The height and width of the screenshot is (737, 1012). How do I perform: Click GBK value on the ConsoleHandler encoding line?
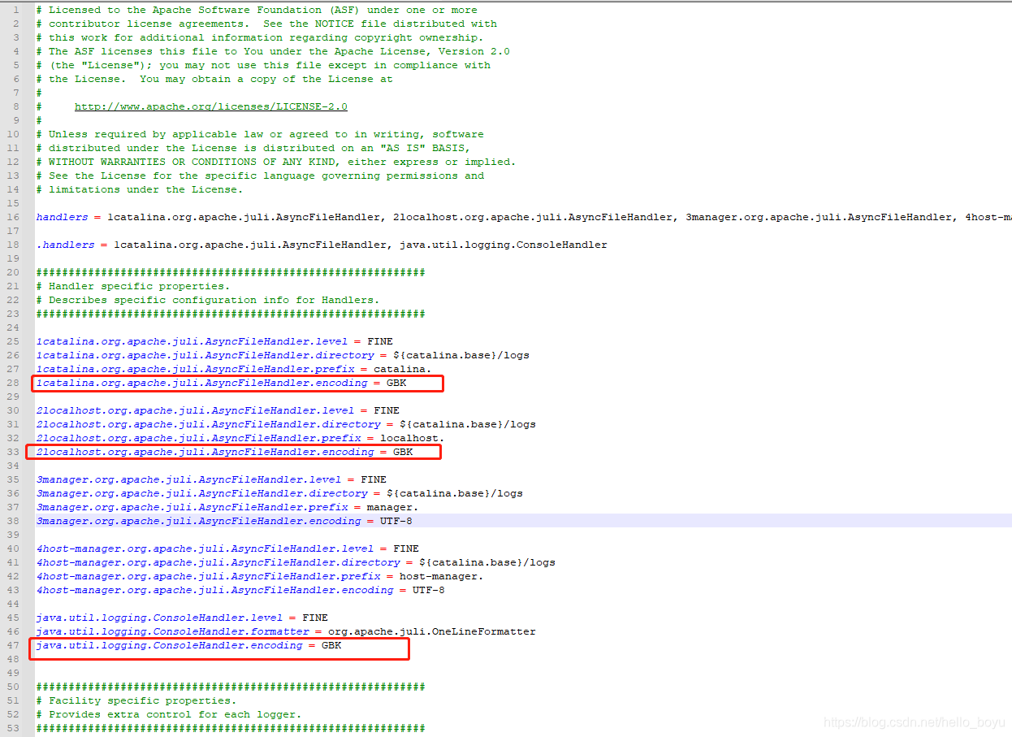331,645
